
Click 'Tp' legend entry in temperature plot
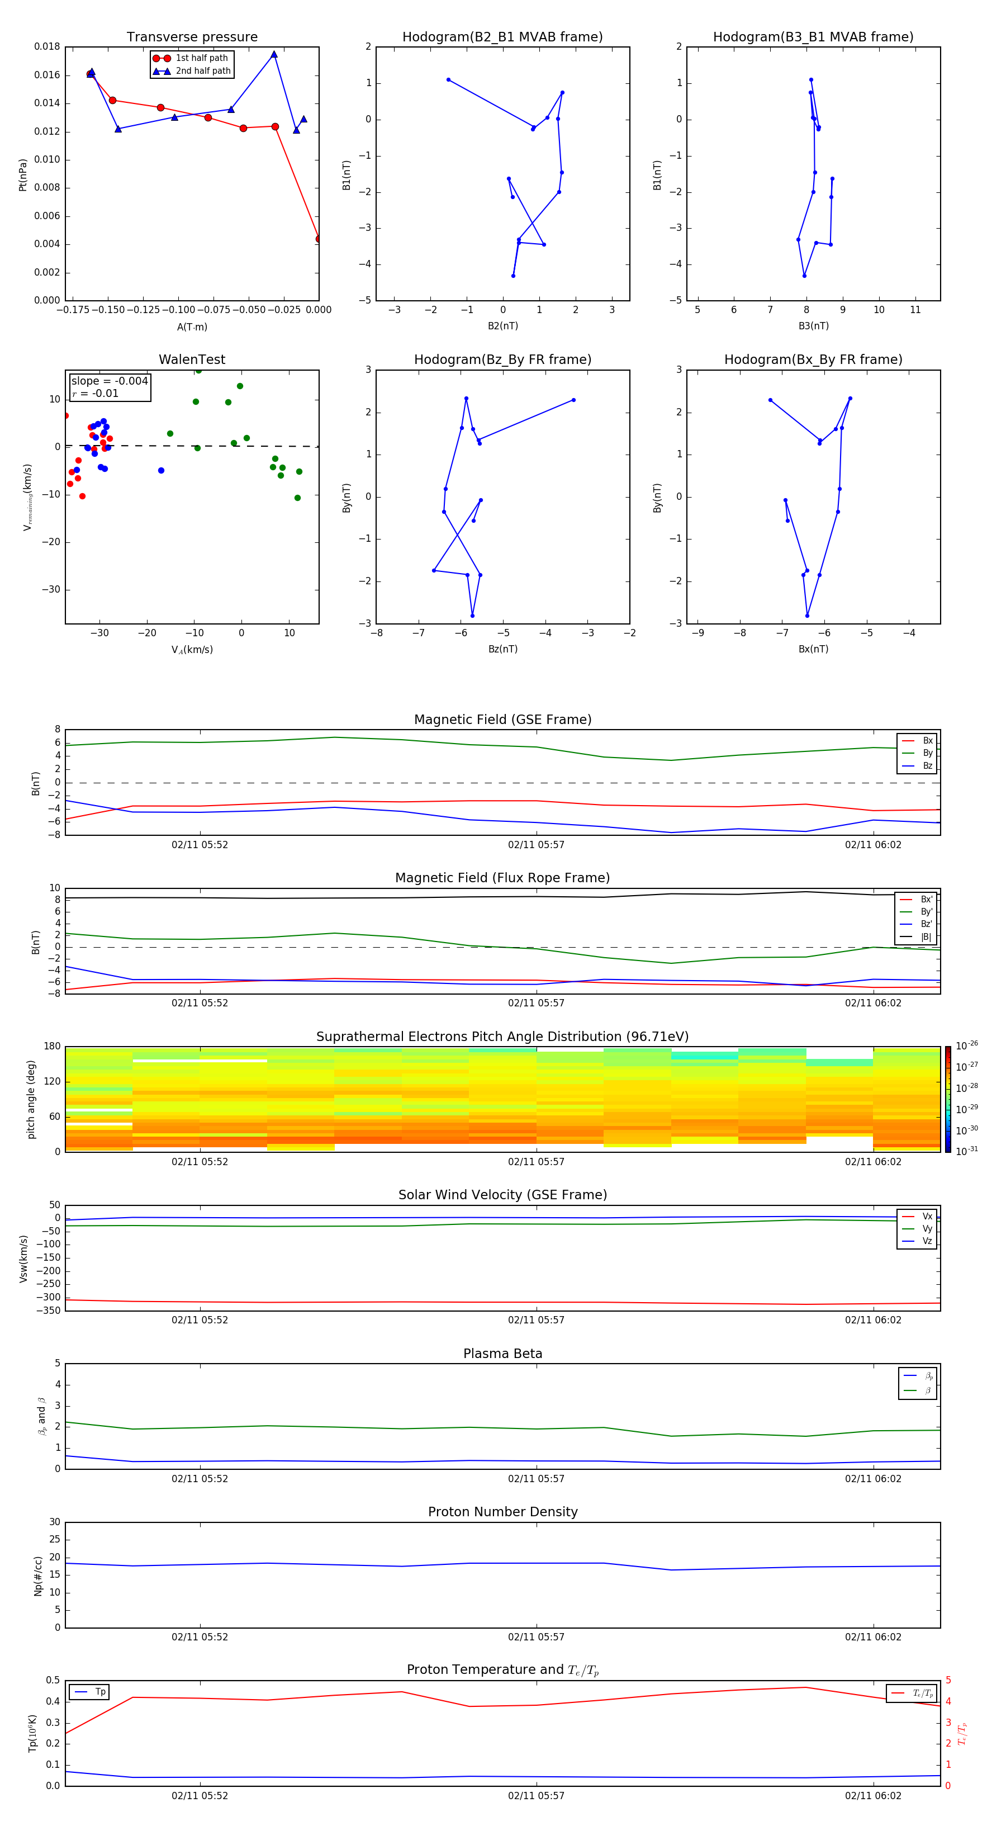tap(89, 1692)
